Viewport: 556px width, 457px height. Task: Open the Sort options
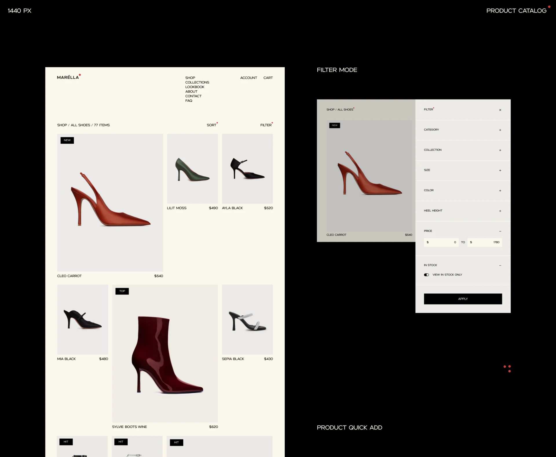click(212, 125)
